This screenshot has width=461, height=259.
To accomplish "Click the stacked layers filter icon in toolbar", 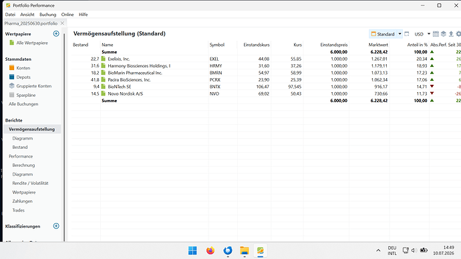I will (x=444, y=34).
